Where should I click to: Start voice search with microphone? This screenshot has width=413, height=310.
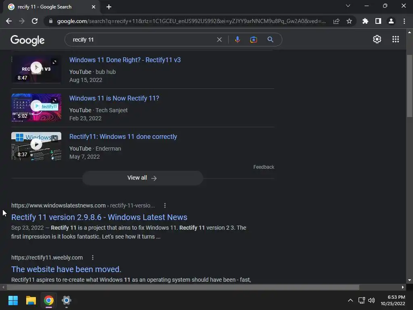(x=237, y=40)
